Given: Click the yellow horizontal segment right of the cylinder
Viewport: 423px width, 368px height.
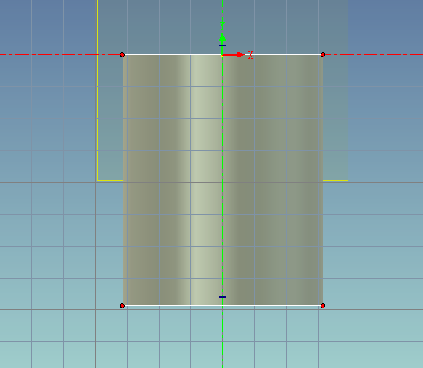Looking at the screenshot, I should tap(335, 180).
